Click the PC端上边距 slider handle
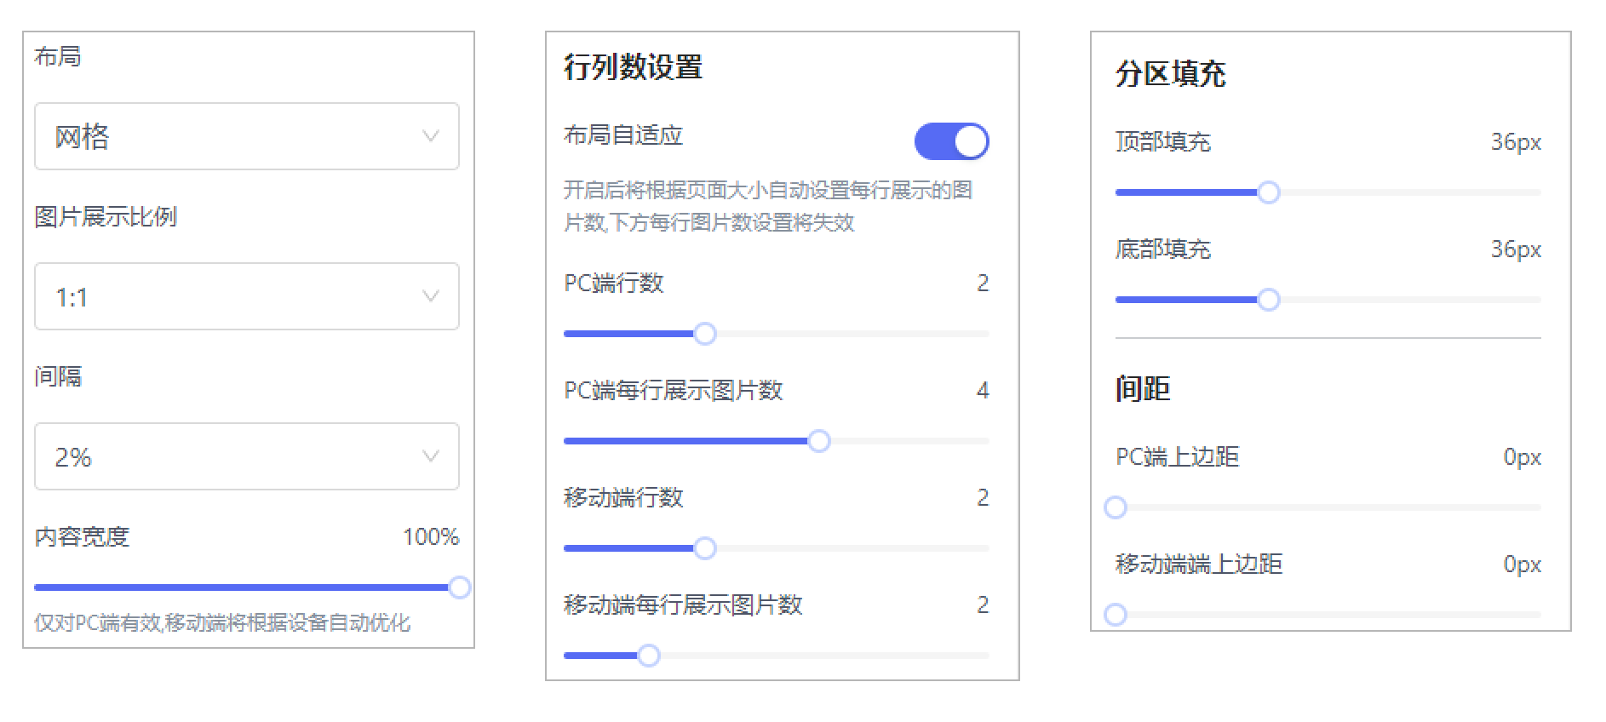 click(x=1116, y=507)
